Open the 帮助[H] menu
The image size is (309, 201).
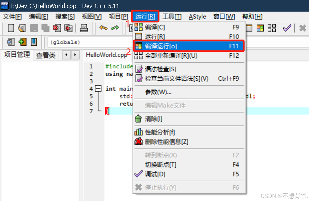252,17
